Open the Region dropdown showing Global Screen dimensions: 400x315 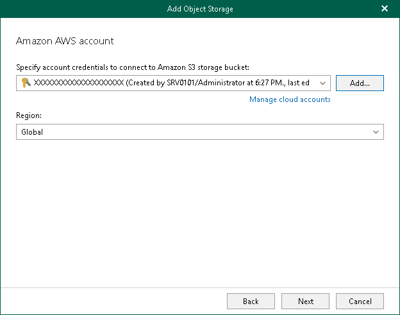tap(200, 132)
